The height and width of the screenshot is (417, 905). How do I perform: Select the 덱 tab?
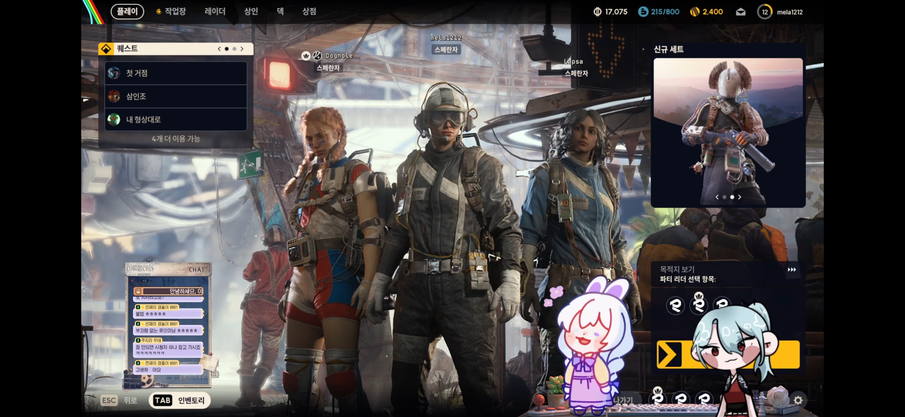pyautogui.click(x=280, y=12)
